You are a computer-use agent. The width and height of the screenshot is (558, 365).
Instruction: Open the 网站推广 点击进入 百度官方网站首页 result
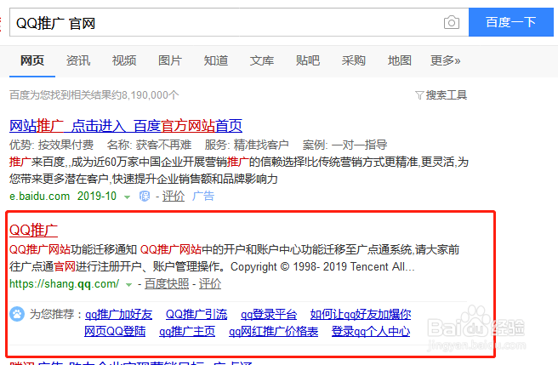coord(126,126)
